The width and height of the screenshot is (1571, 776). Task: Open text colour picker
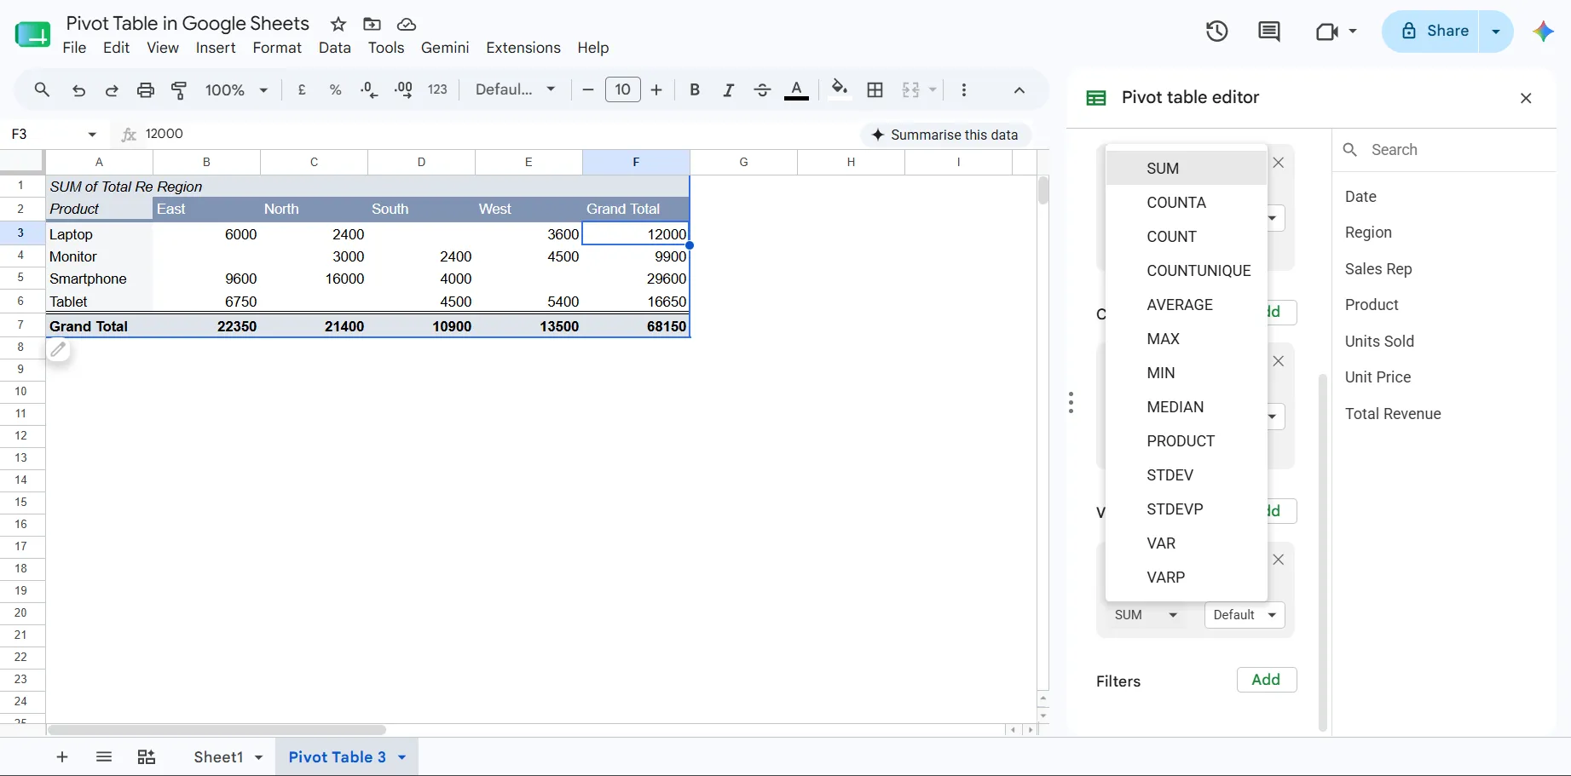point(796,89)
